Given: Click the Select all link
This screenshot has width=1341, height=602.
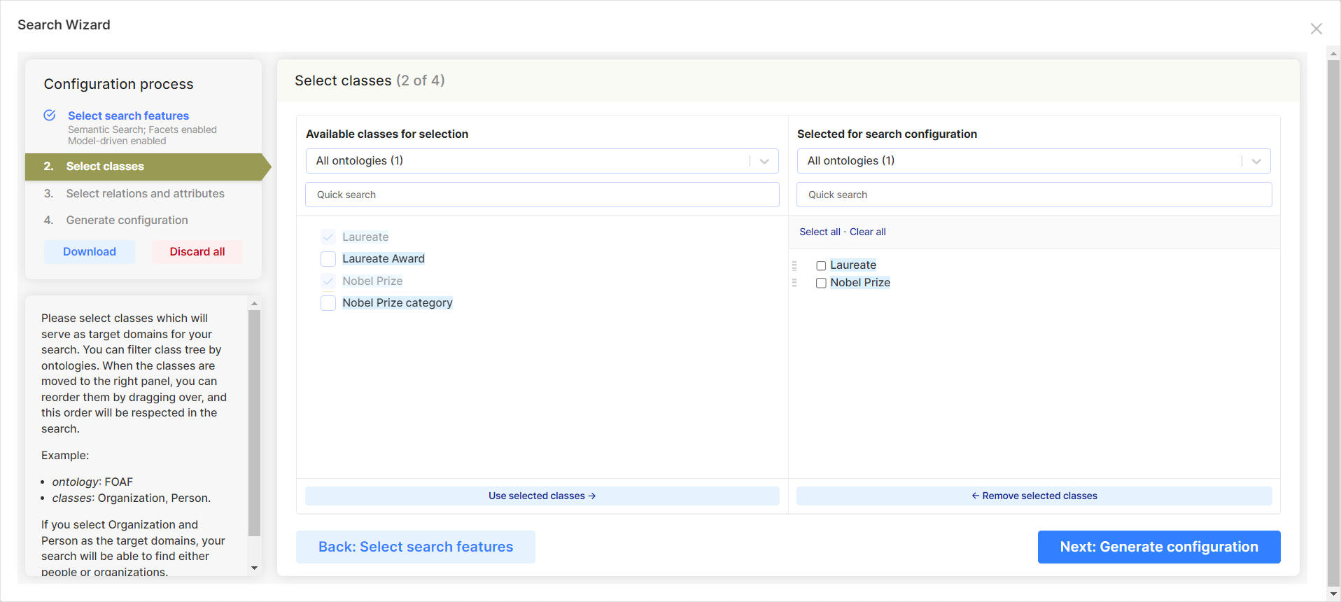Looking at the screenshot, I should point(820,232).
